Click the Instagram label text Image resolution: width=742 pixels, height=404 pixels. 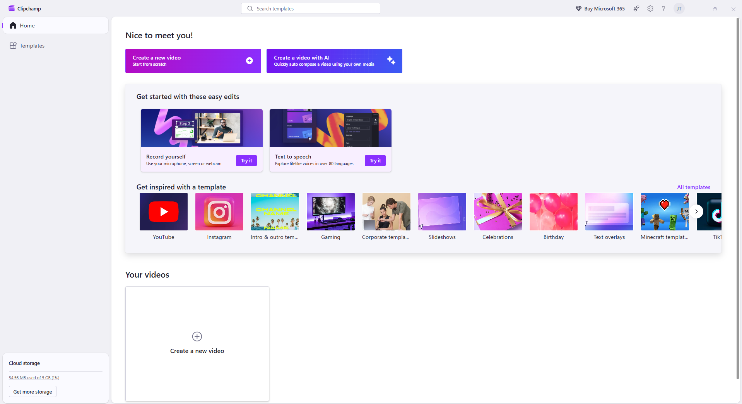coord(219,237)
